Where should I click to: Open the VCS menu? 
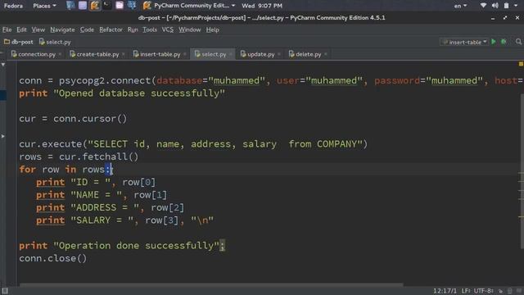click(167, 29)
